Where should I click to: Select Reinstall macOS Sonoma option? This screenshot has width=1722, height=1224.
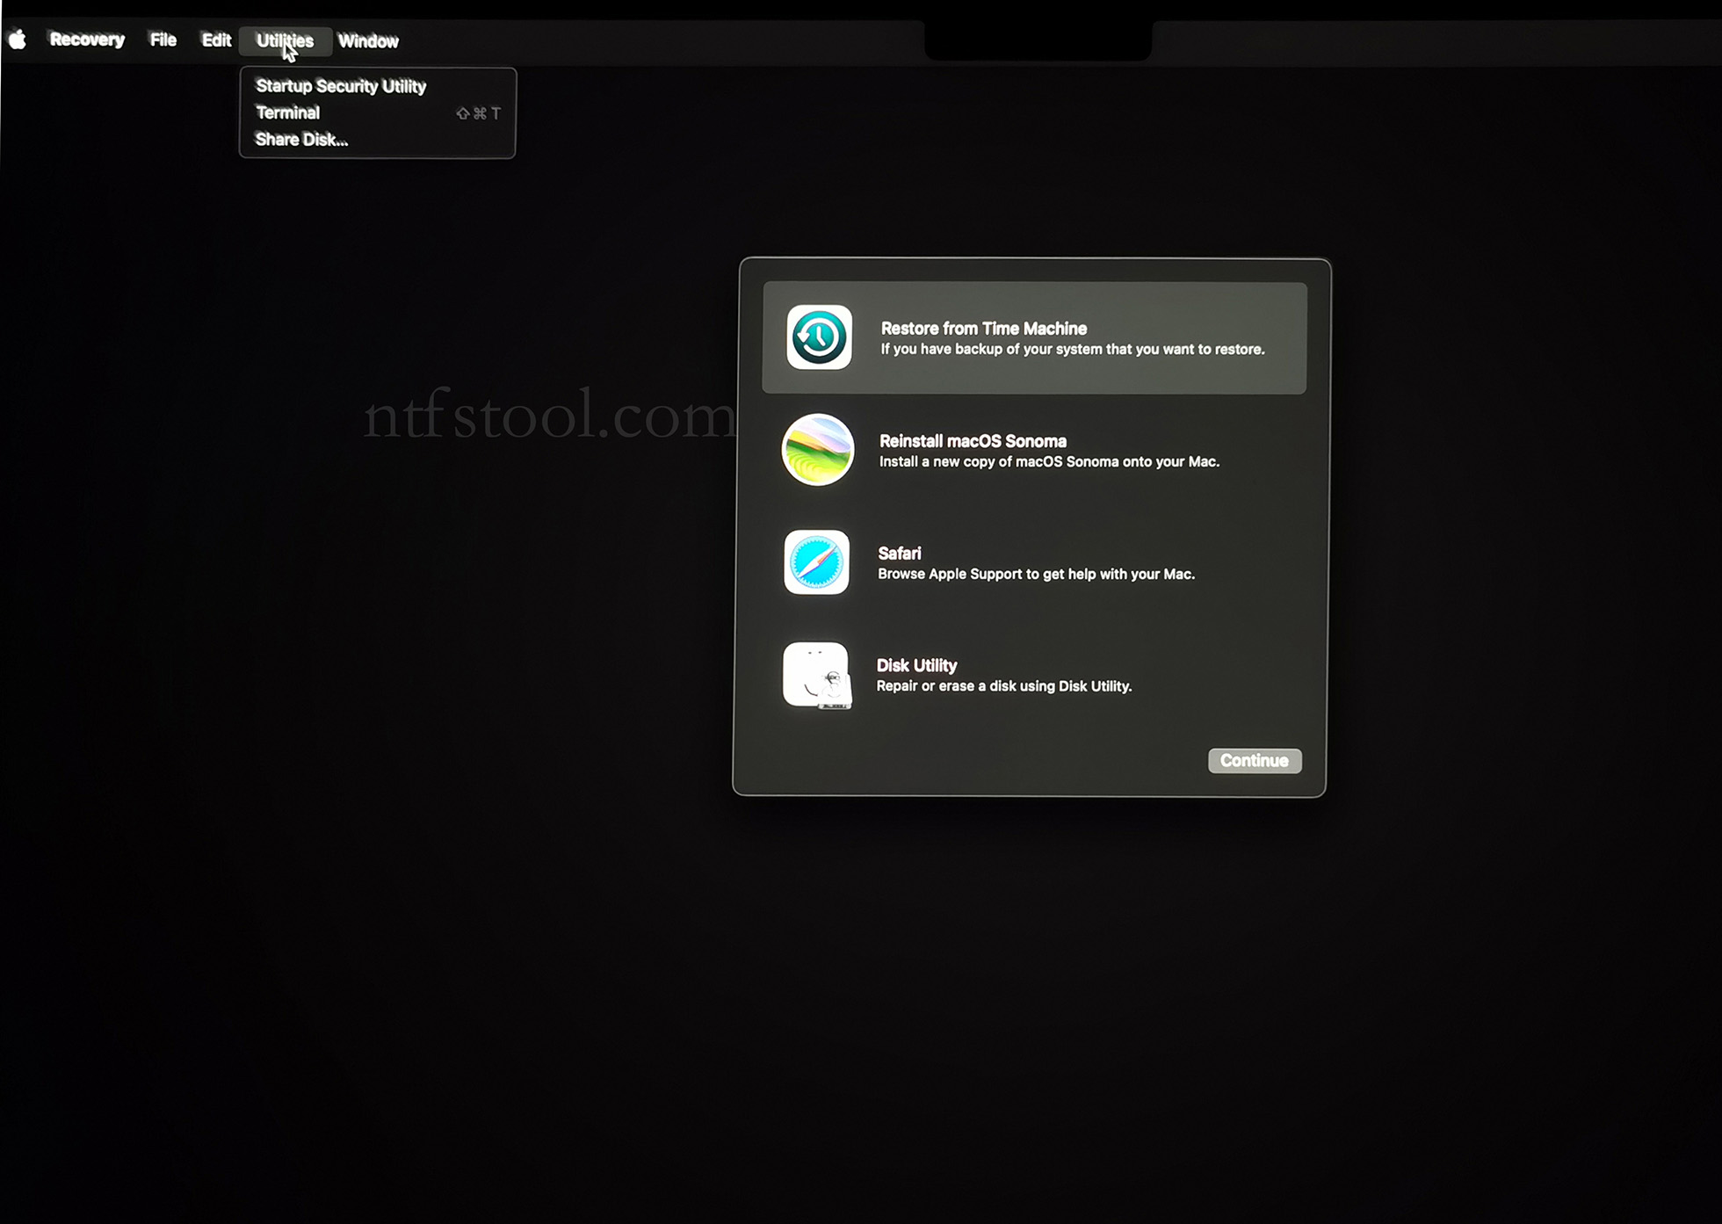pos(973,441)
